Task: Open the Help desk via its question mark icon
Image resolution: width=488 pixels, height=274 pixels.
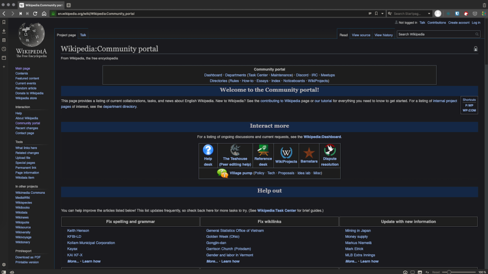Action: (207, 150)
